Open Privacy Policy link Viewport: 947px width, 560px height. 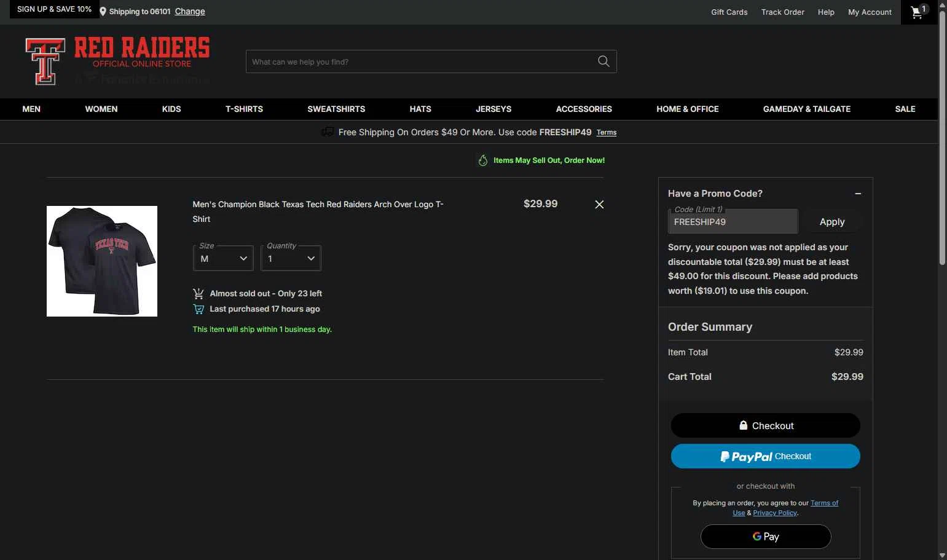coord(775,513)
